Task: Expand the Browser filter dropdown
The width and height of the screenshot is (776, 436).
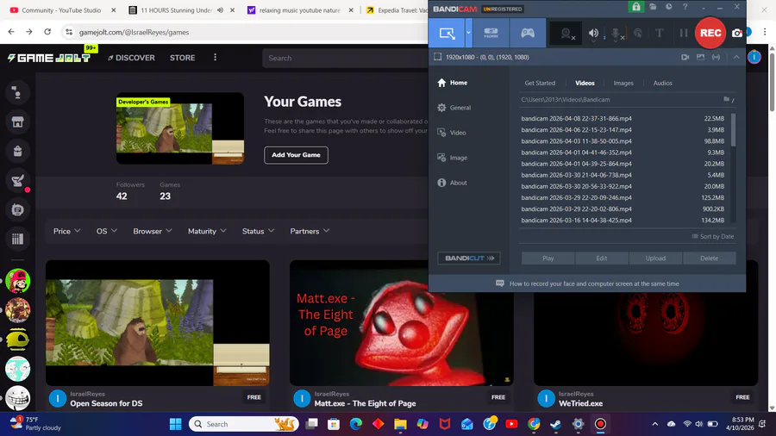Action: (x=153, y=231)
